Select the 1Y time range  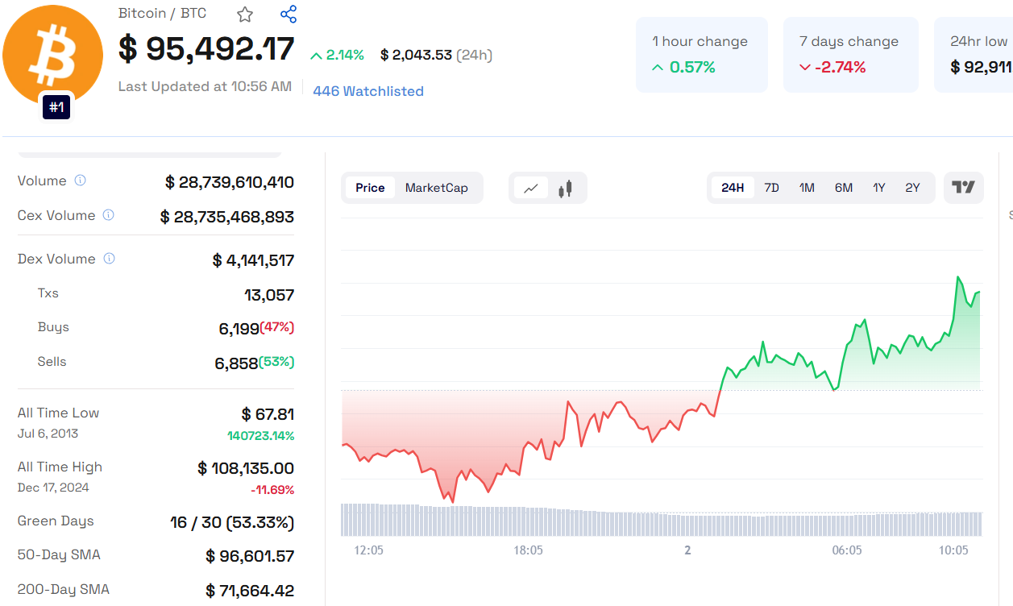tap(879, 188)
